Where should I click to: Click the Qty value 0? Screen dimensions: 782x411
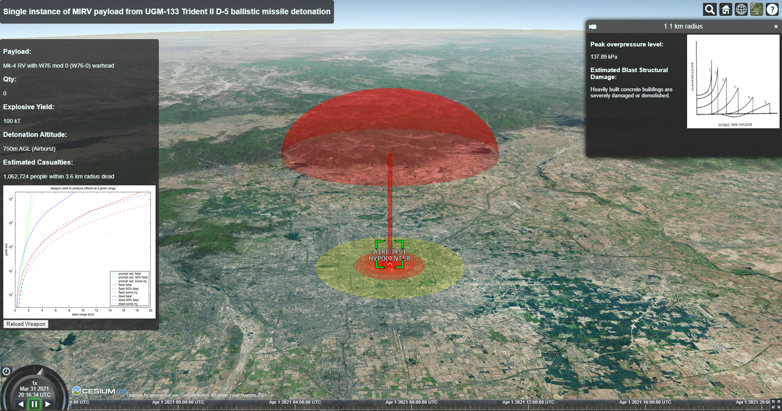(5, 93)
